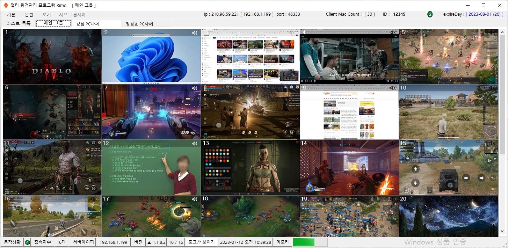Mute the speaker on screen 7 shooter game
508x248 pixels.
click(195, 88)
